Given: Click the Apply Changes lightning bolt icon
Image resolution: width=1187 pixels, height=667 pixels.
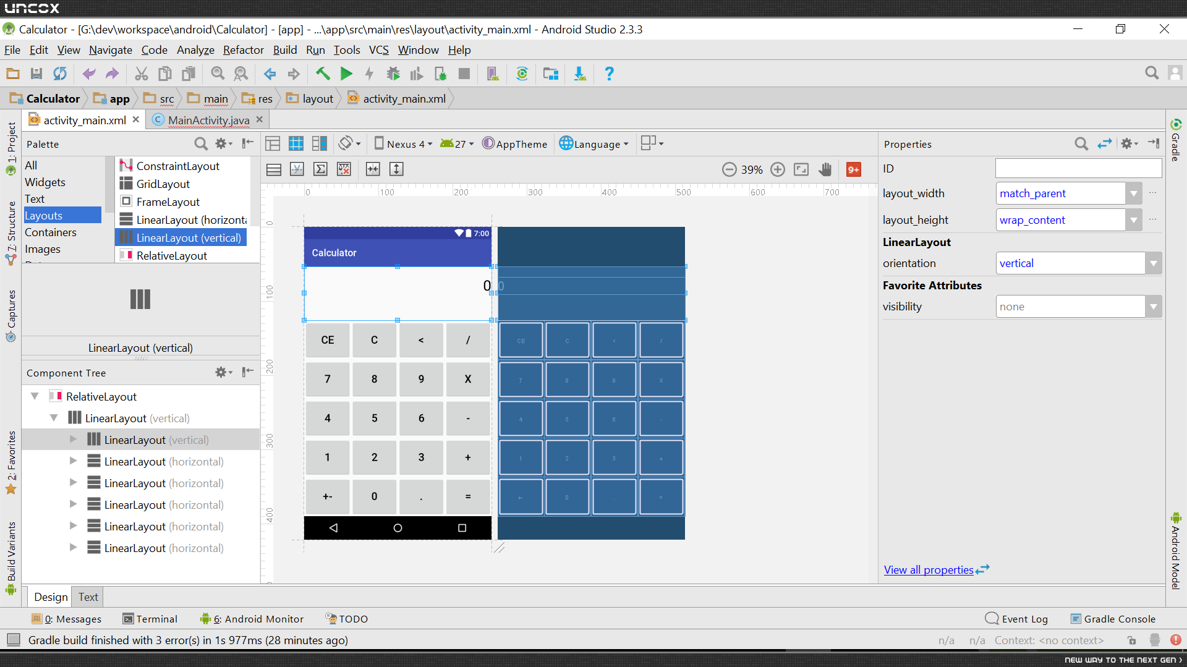Looking at the screenshot, I should [x=370, y=74].
